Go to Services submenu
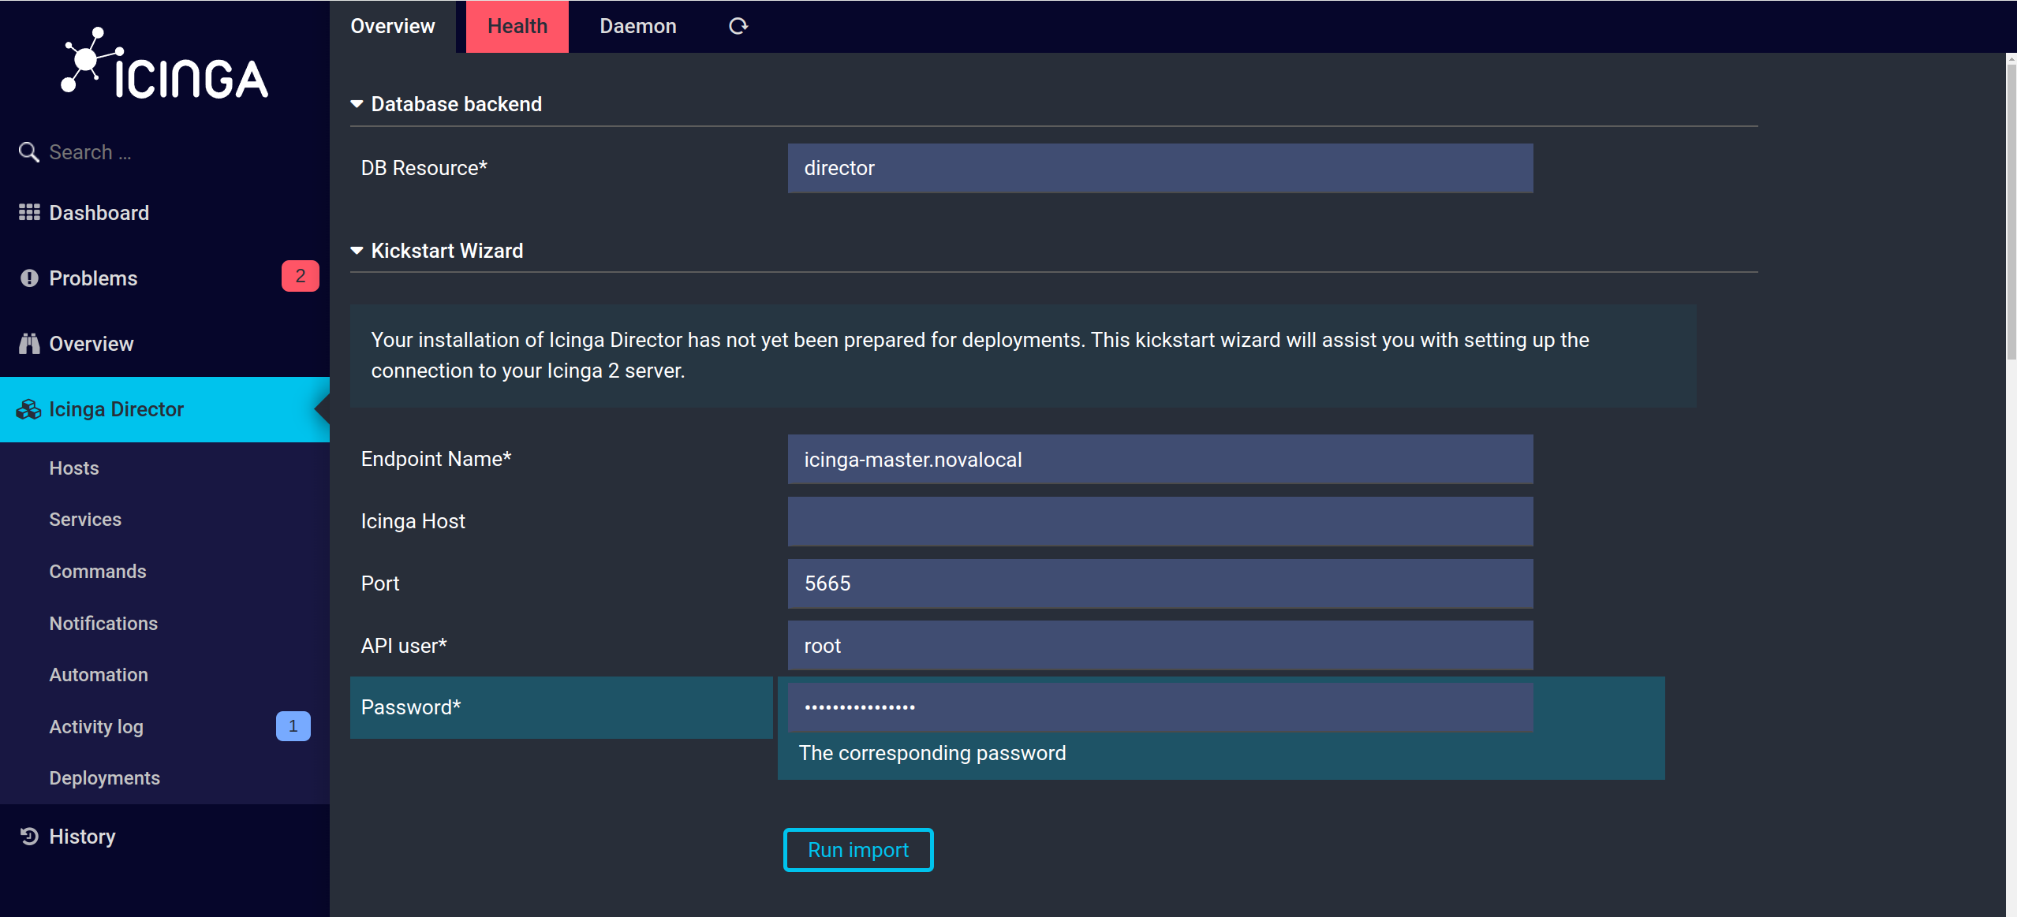This screenshot has width=2017, height=917. 165,520
